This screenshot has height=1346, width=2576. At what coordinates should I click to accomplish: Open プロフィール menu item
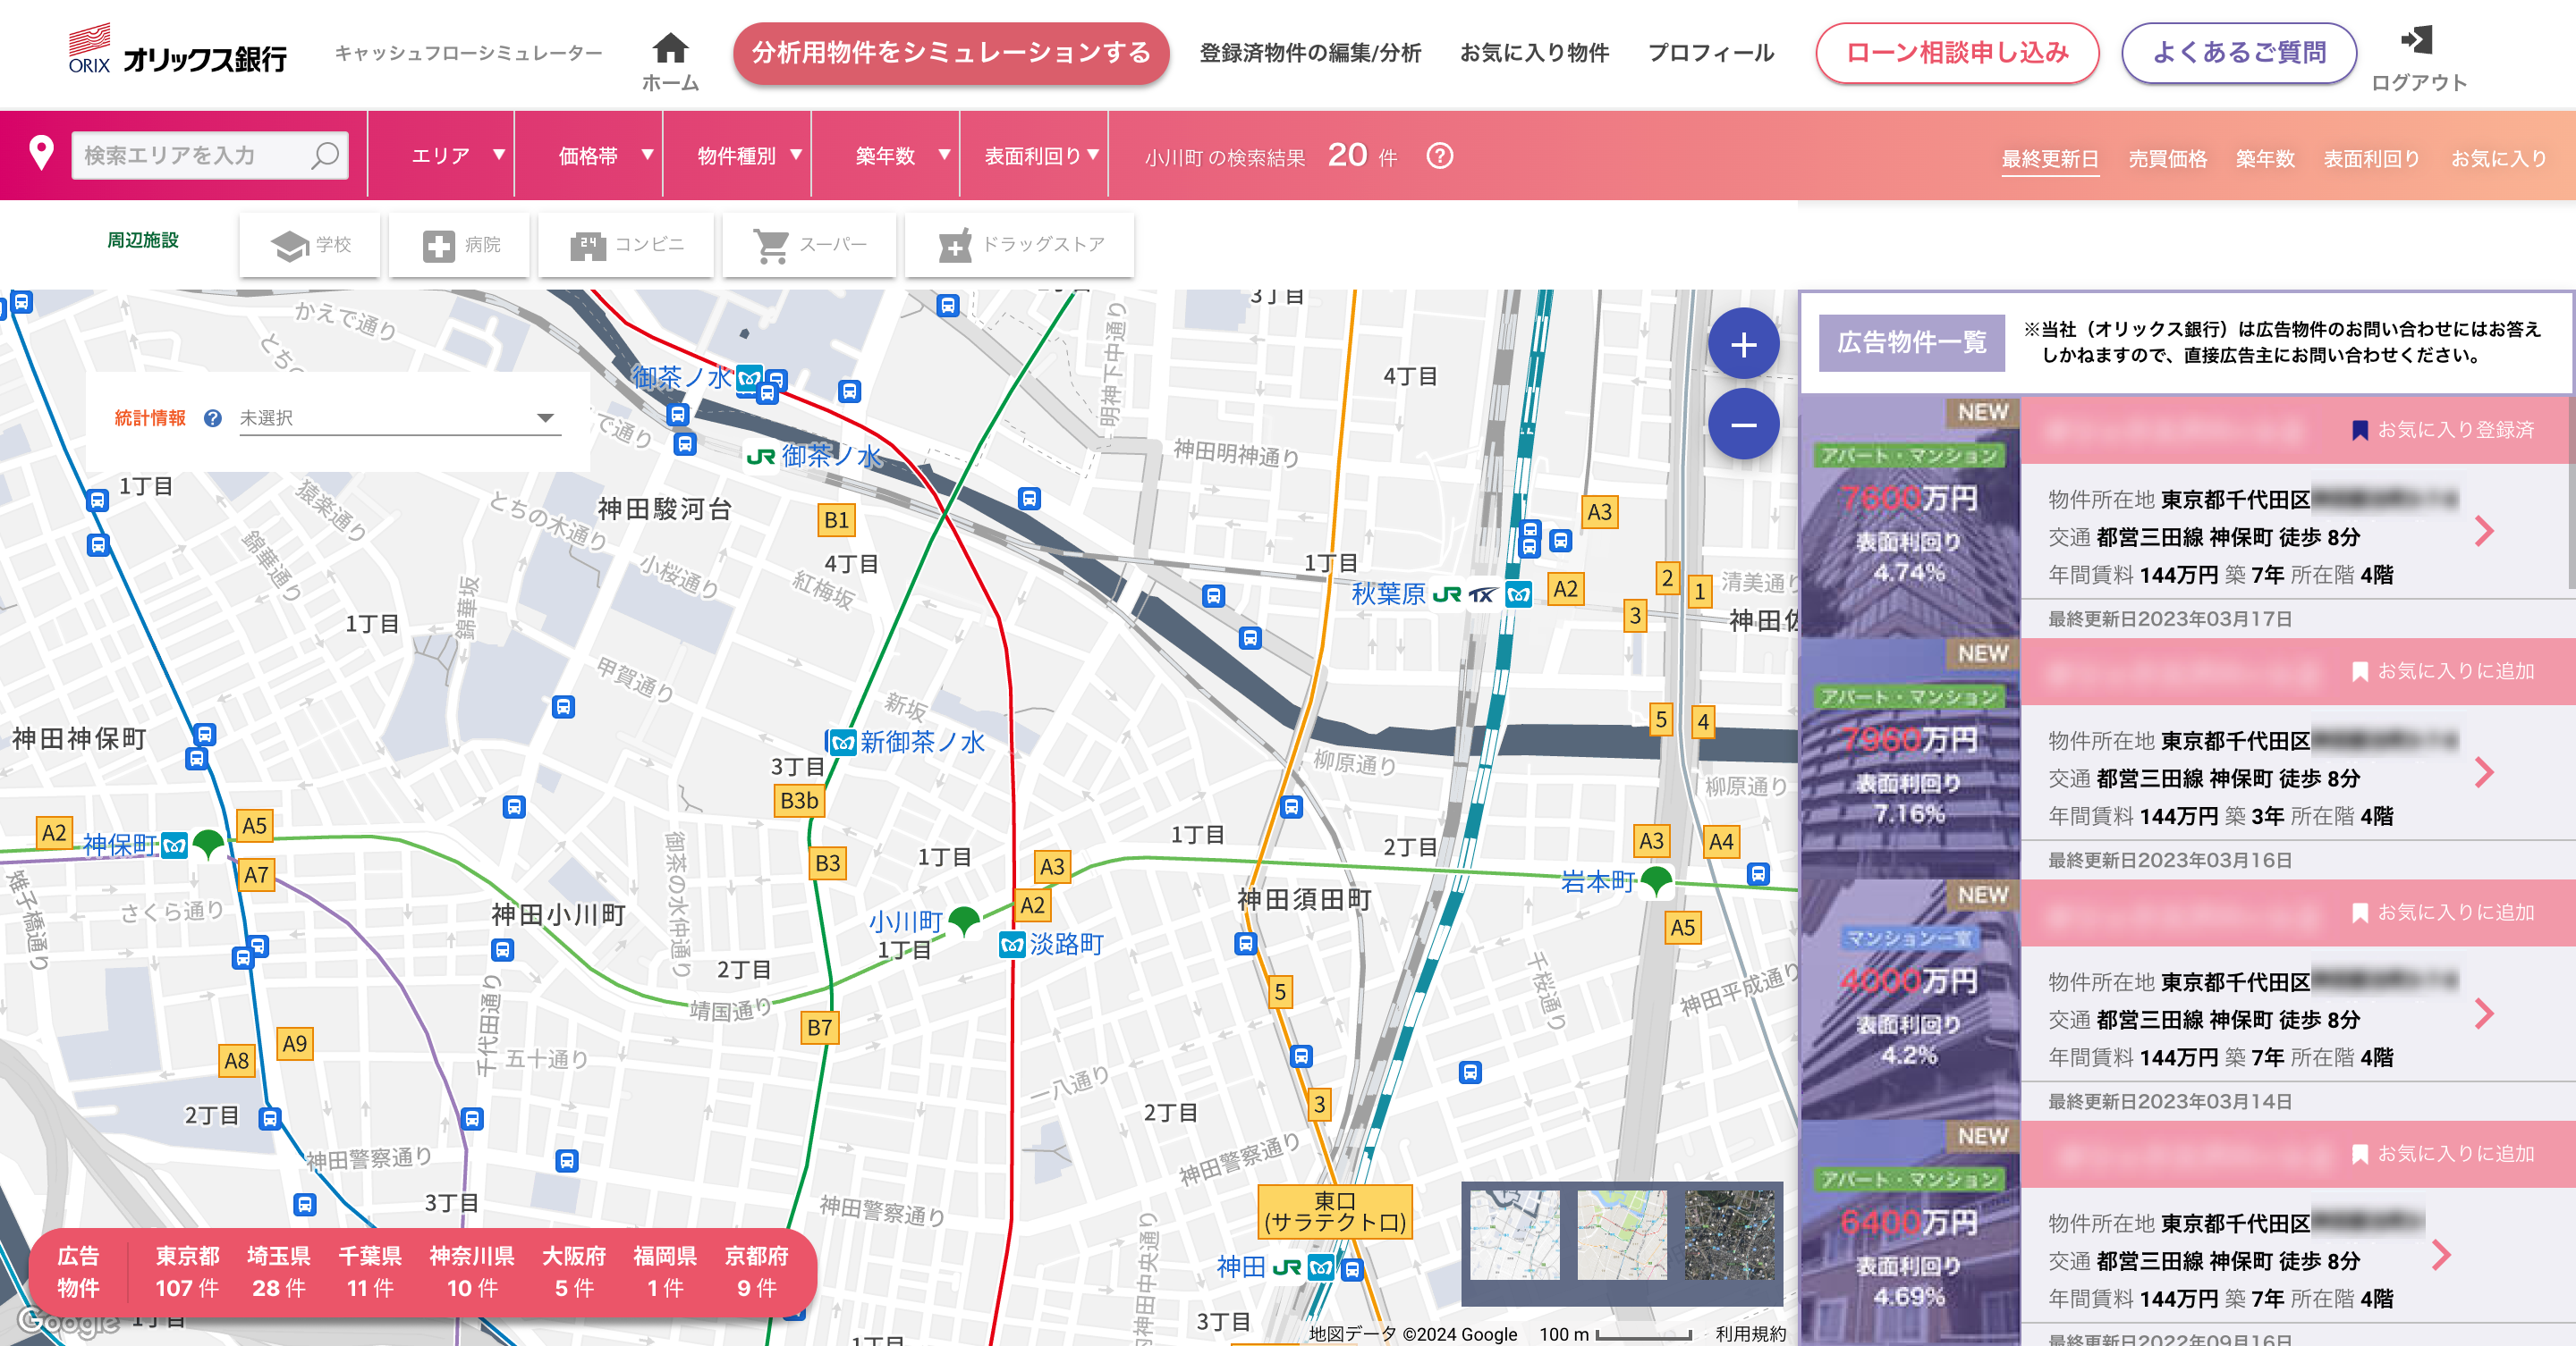[1711, 53]
